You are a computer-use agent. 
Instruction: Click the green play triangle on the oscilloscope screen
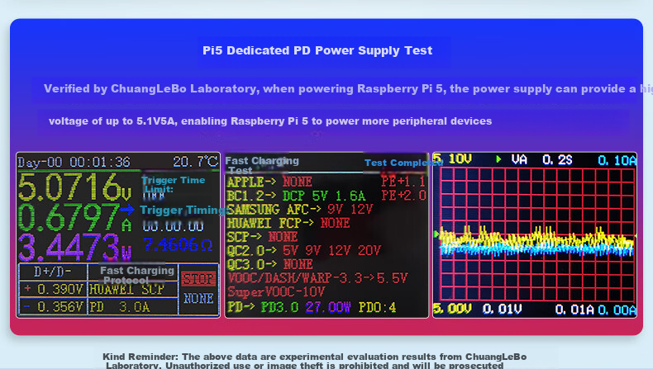[x=498, y=159]
